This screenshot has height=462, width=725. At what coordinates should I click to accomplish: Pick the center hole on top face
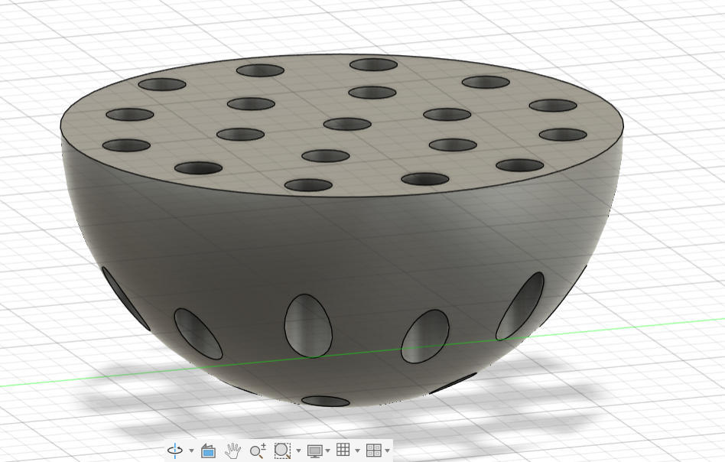[347, 124]
